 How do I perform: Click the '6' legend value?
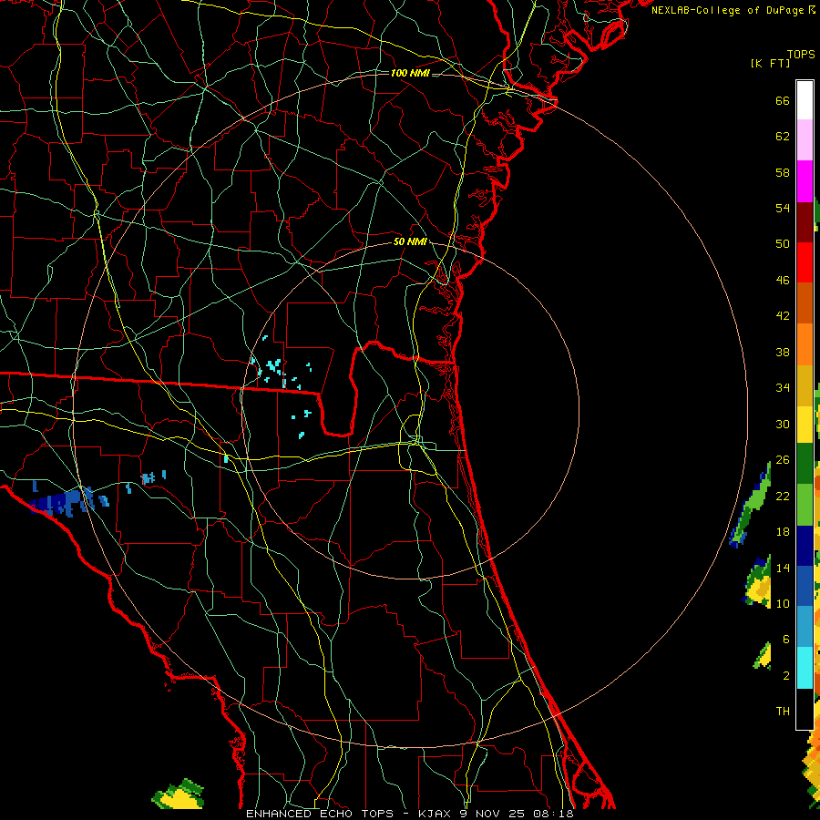785,639
